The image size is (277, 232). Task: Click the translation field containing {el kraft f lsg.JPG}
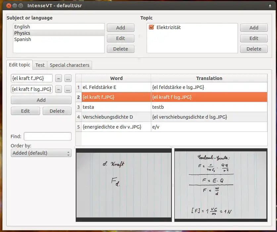pyautogui.click(x=32, y=89)
